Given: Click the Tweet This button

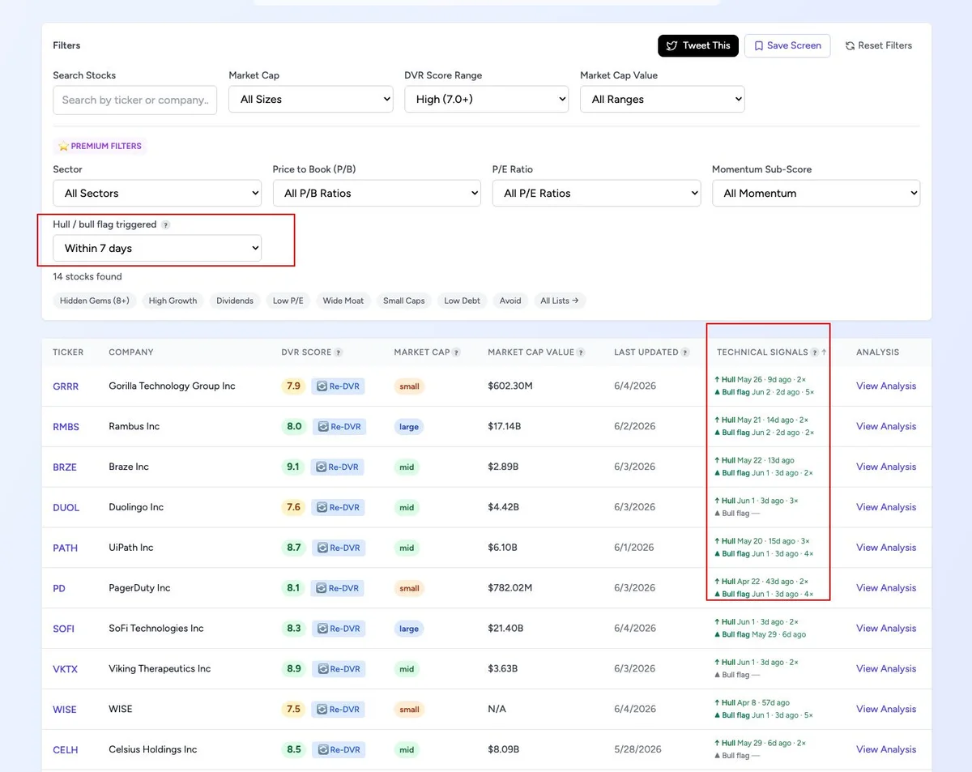Looking at the screenshot, I should pyautogui.click(x=697, y=45).
